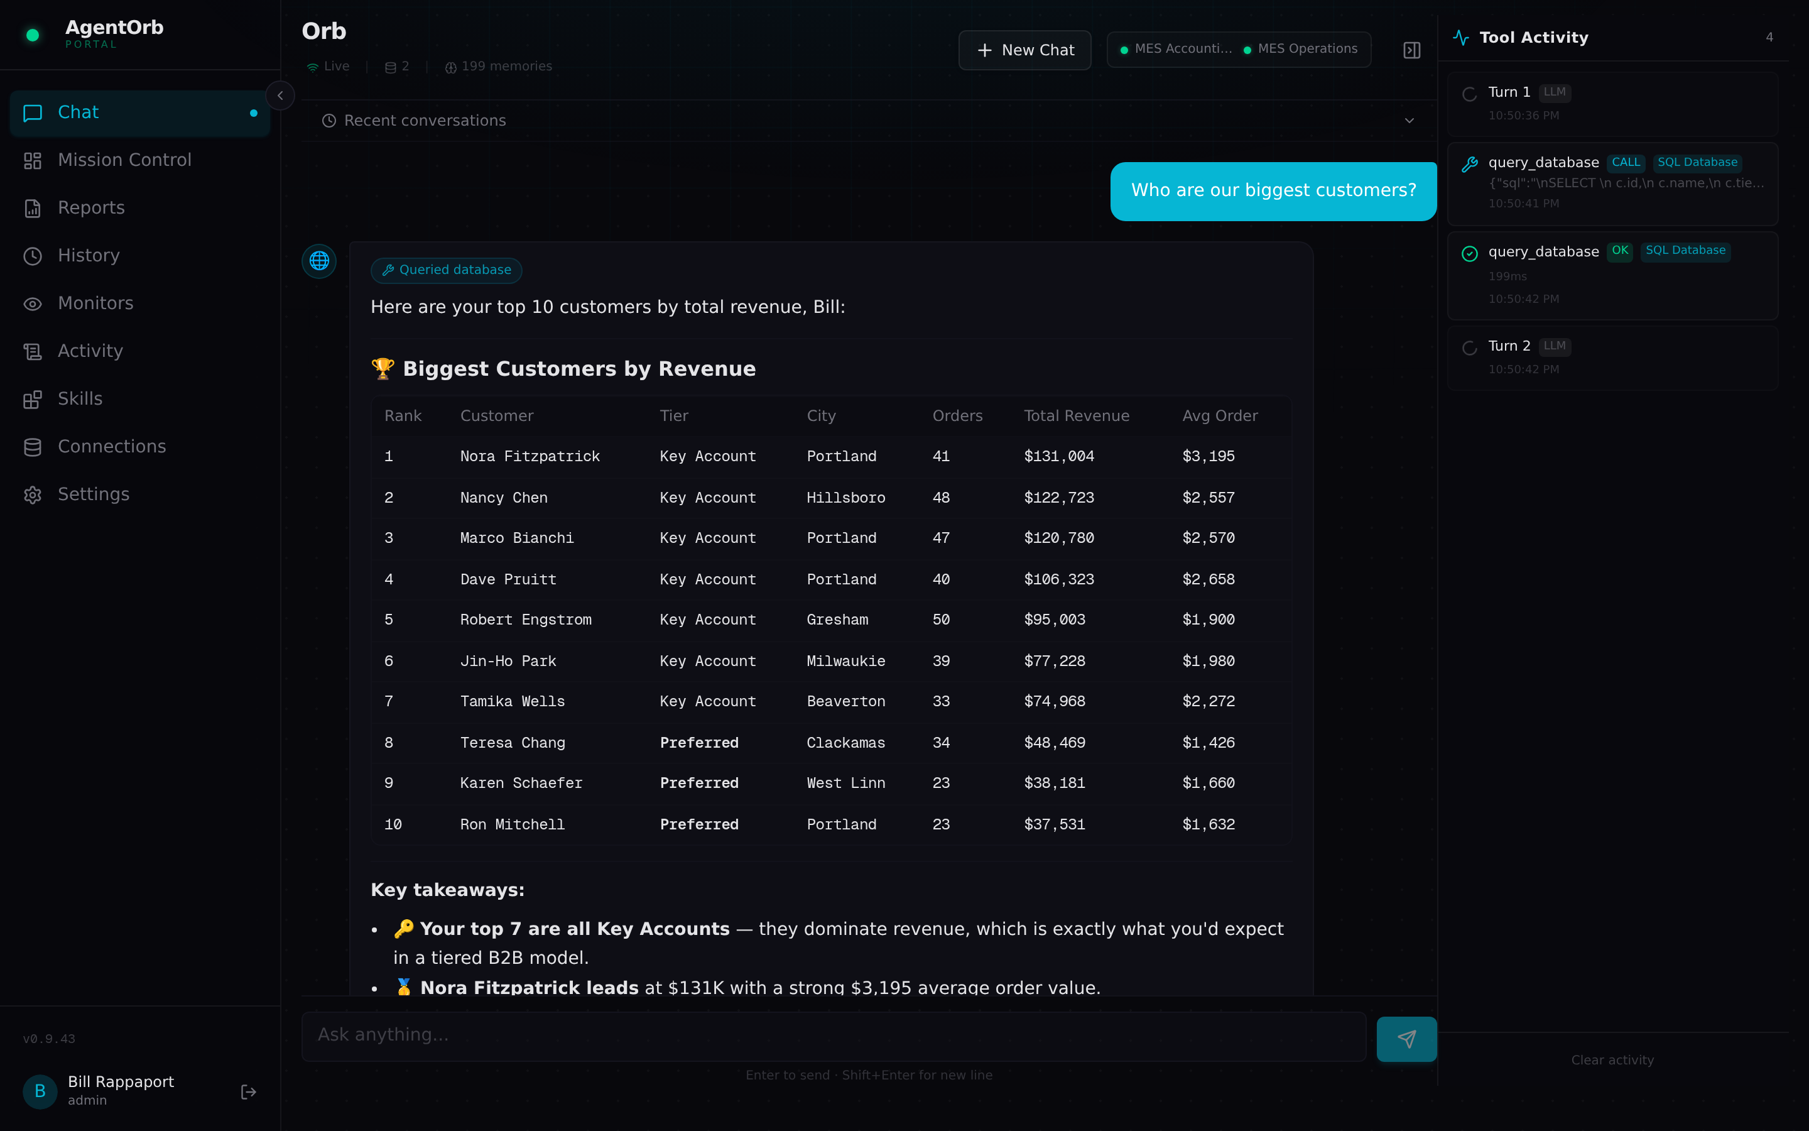
Task: Click the History clock icon
Action: [32, 256]
